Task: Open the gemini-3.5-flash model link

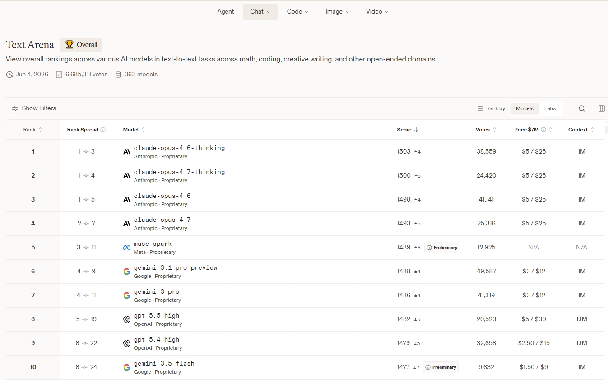Action: click(x=164, y=364)
